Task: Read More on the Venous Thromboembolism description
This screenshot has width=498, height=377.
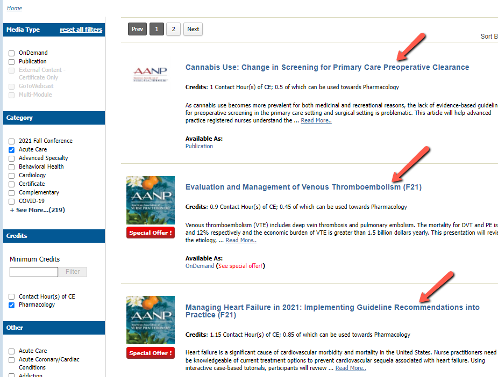Action: coord(241,241)
